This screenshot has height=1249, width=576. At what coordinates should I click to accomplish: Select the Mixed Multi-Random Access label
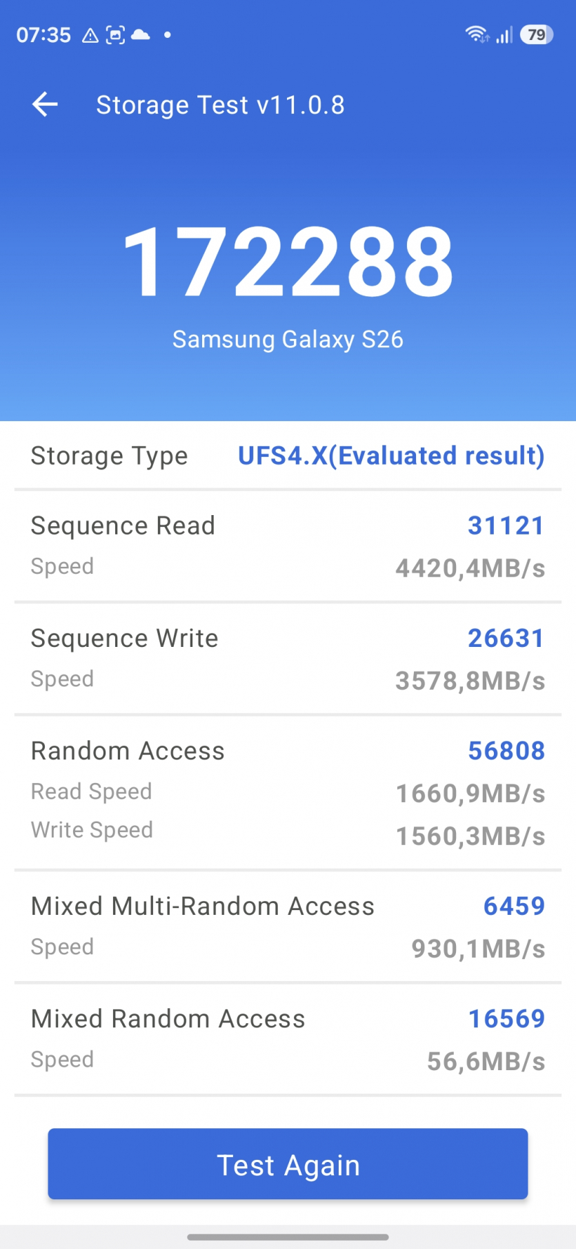pyautogui.click(x=203, y=907)
